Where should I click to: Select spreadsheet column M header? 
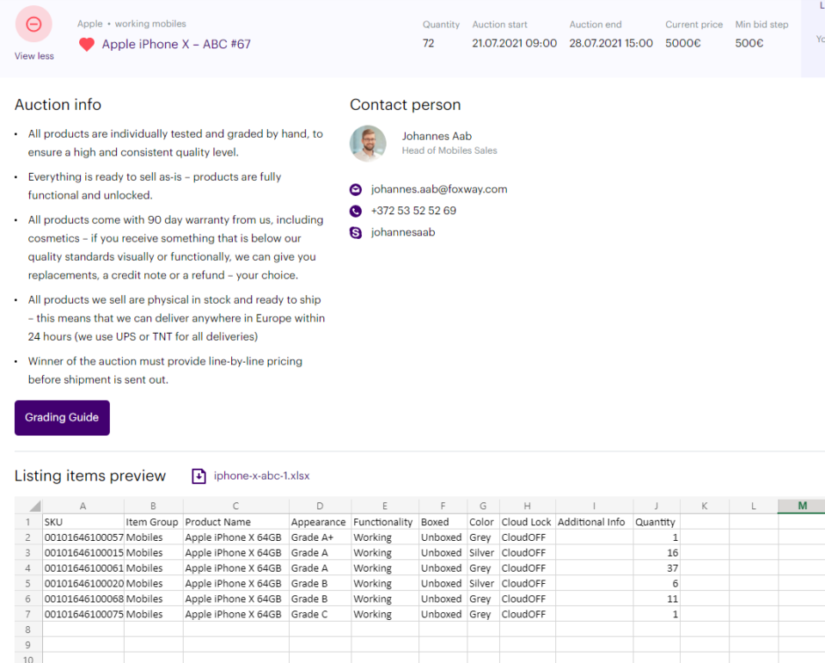802,506
